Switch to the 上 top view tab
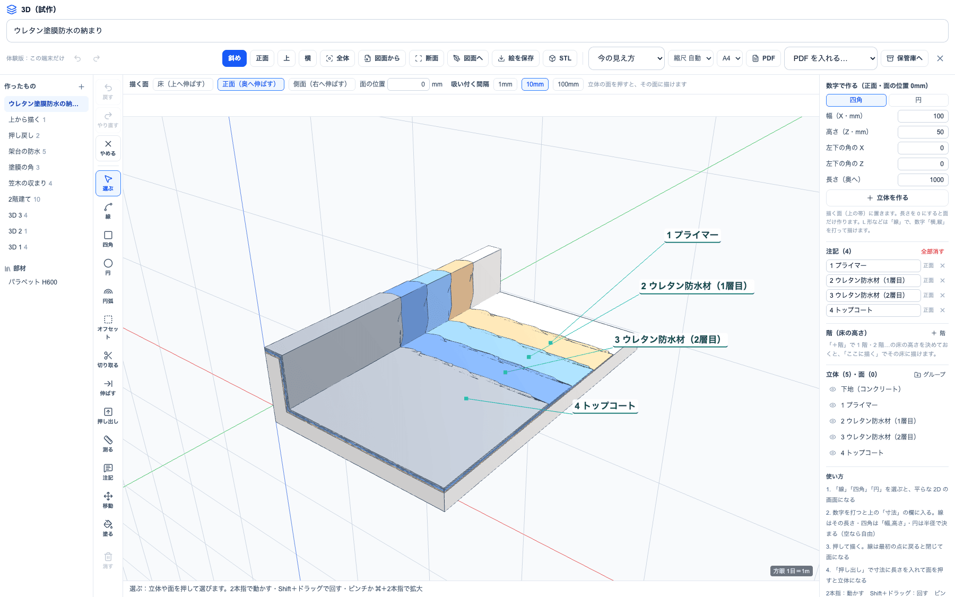The image size is (955, 597). pos(286,58)
